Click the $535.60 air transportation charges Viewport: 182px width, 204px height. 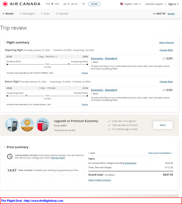click(169, 163)
